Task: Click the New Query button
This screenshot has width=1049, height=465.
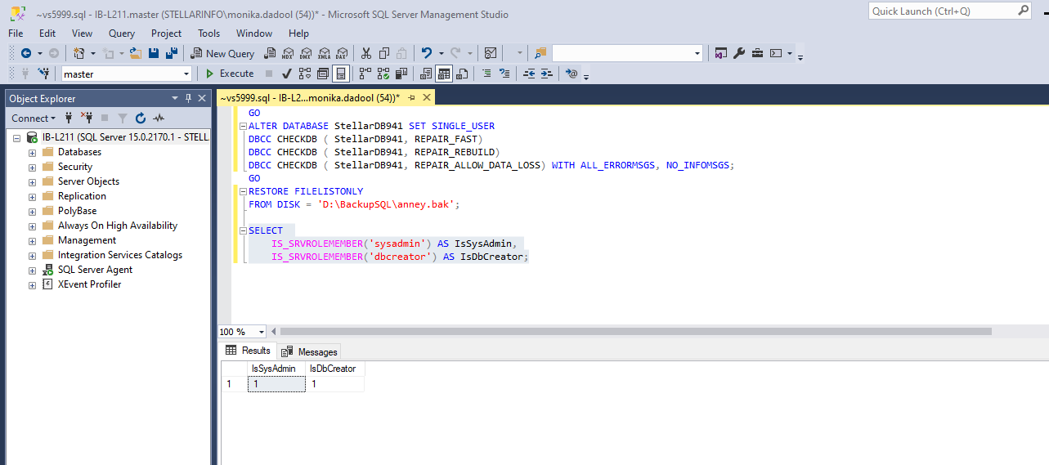Action: tap(223, 53)
